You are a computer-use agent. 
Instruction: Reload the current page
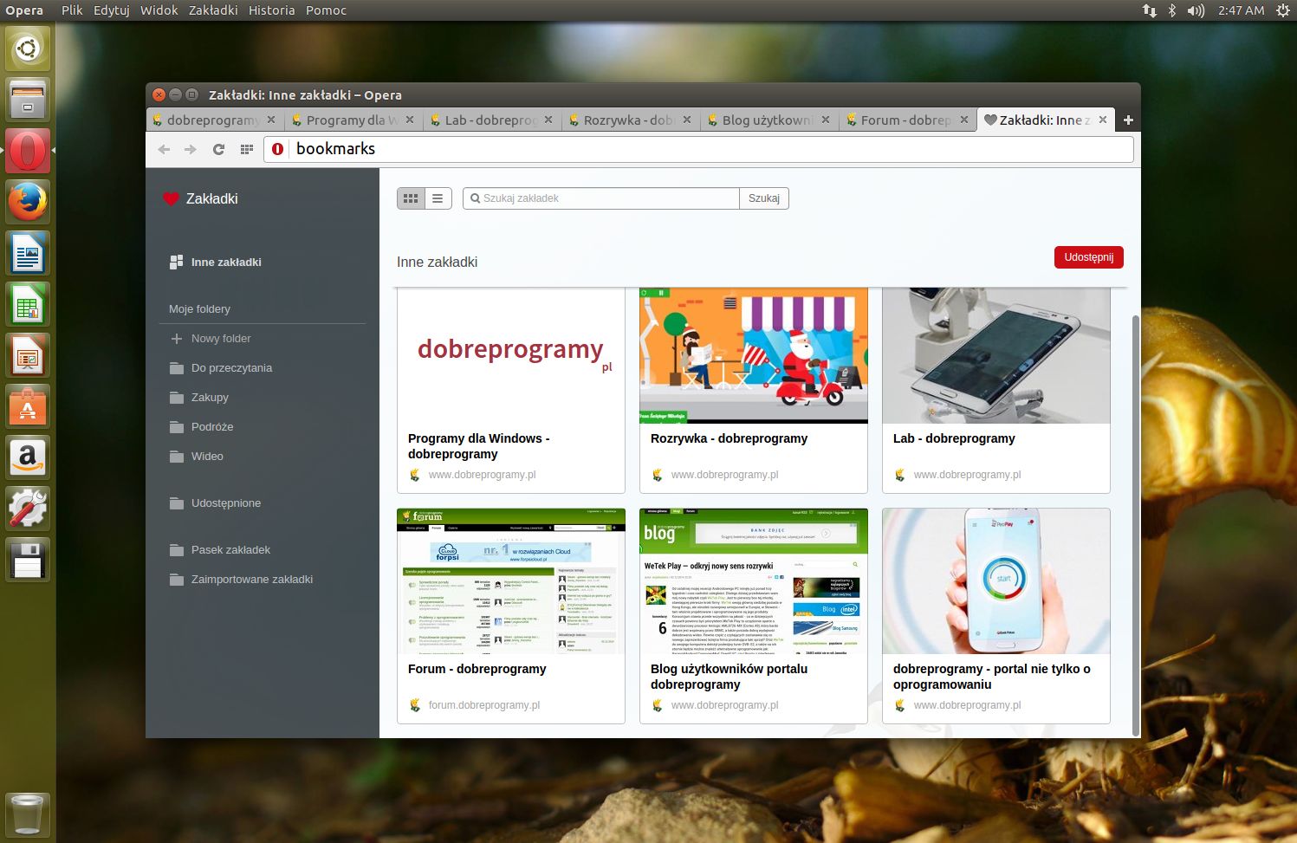click(218, 149)
